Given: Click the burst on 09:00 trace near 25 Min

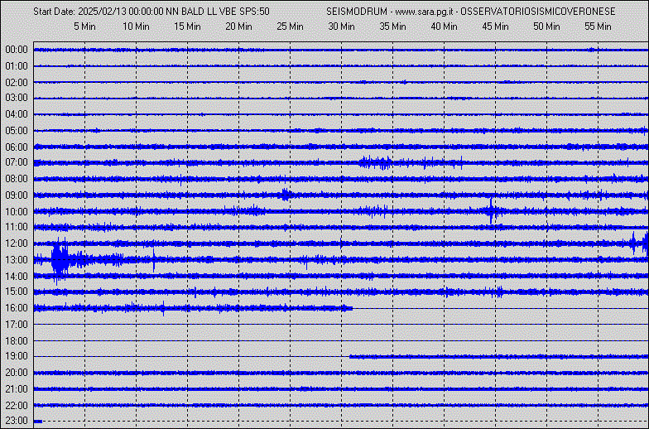Looking at the screenshot, I should [x=286, y=195].
